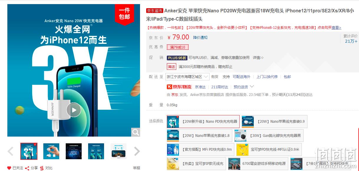Show previous thumbnails with left arrow
Screen dimensions: 359x171
click(x=11, y=151)
